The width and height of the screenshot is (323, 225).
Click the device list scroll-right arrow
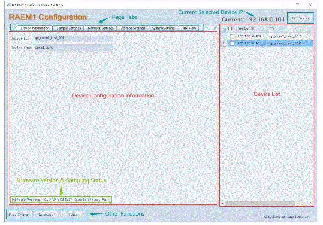click(311, 204)
